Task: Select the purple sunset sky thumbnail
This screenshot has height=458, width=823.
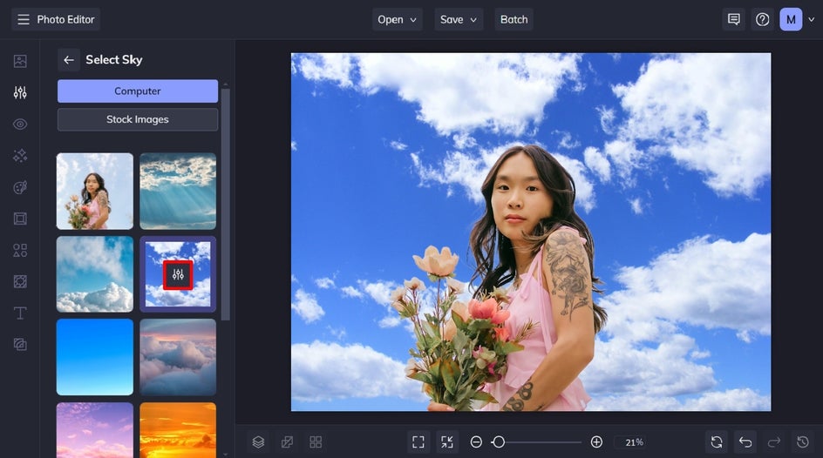Action: pos(95,430)
